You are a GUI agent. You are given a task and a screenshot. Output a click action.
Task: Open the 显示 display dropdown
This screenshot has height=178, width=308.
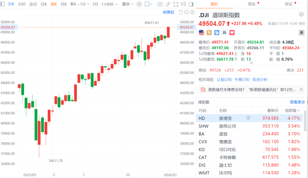click(128, 4)
